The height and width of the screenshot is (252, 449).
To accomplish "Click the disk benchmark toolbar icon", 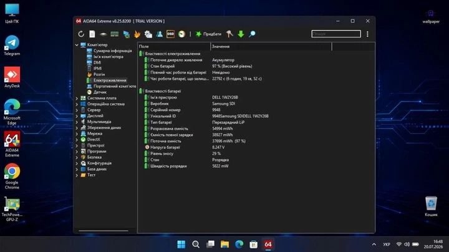I will 103,34.
